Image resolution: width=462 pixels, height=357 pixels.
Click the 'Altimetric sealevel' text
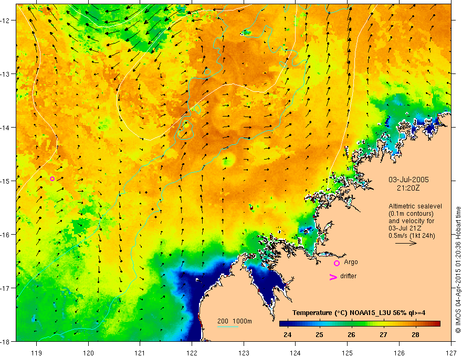[415, 206]
